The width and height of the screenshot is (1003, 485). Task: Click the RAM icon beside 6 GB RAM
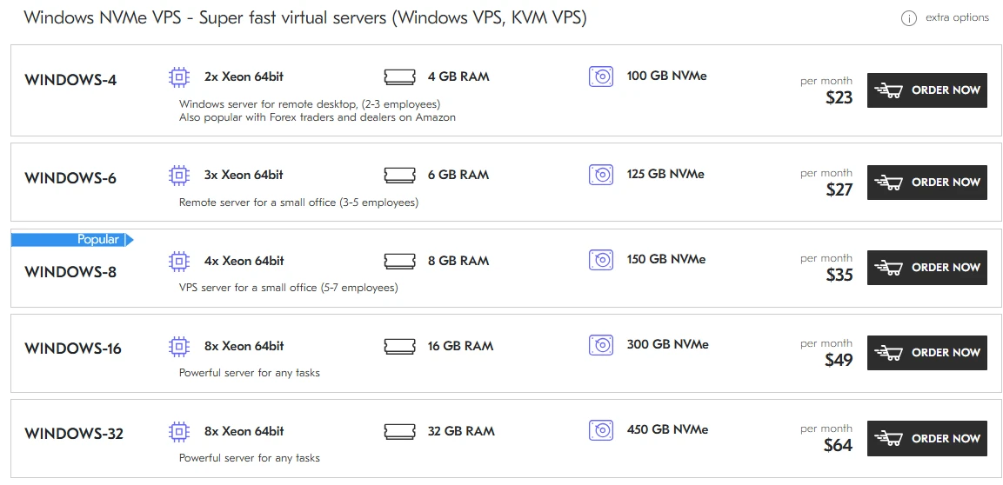click(399, 176)
